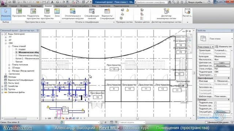
Task: Expand Планы потолков node
Action: tap(9, 65)
